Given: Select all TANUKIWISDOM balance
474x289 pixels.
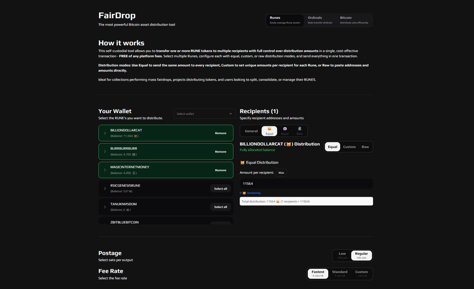Looking at the screenshot, I should (x=220, y=207).
